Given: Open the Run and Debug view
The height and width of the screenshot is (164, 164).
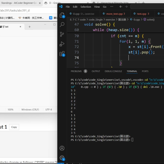Looking at the screenshot, I should click(62, 44).
